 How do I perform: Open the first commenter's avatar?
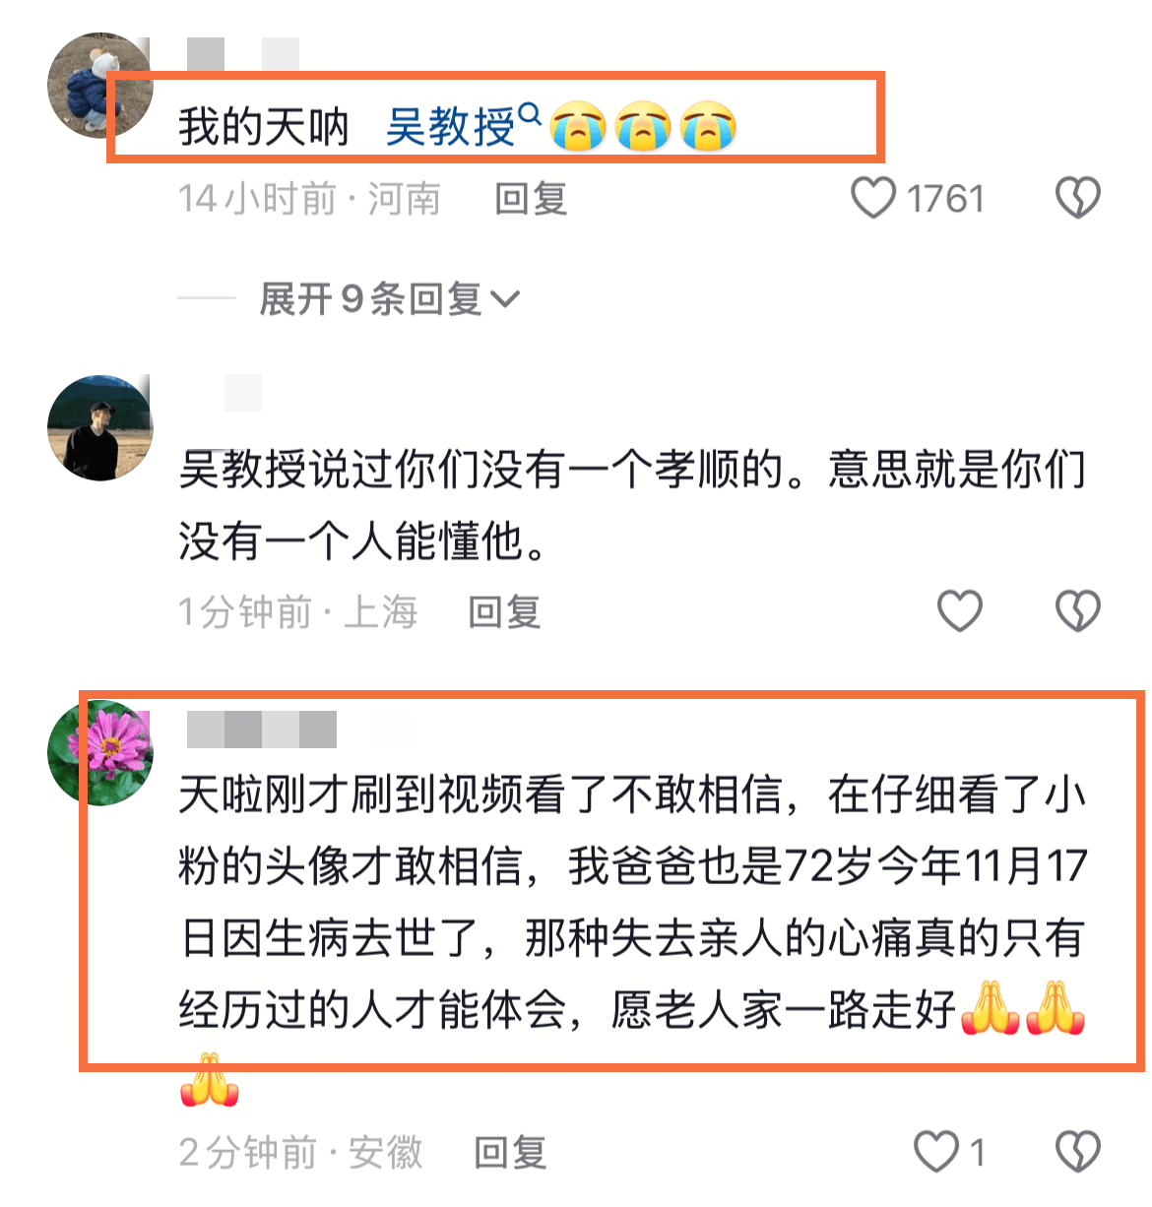tap(99, 86)
